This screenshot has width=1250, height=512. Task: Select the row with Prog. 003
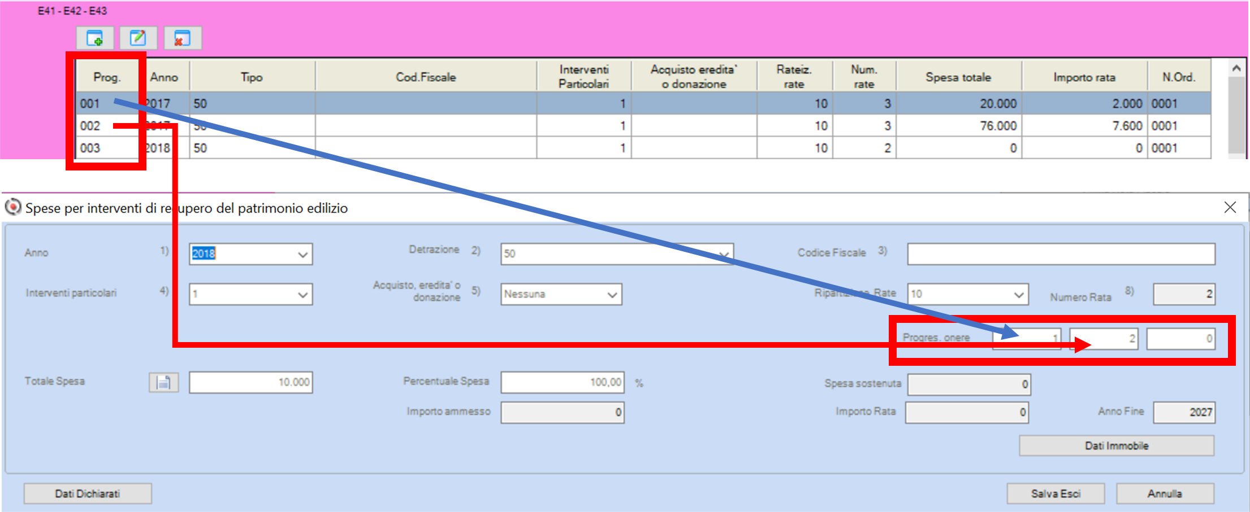pos(643,148)
